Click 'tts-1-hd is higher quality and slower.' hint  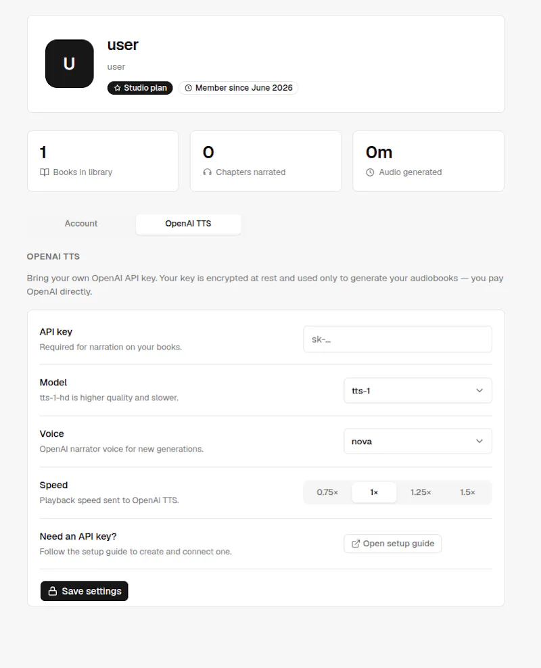(109, 398)
